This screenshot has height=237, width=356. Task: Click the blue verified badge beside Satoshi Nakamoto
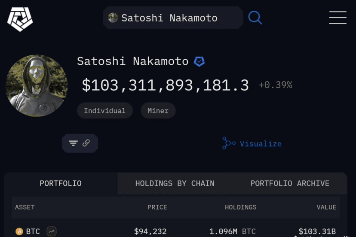[199, 61]
